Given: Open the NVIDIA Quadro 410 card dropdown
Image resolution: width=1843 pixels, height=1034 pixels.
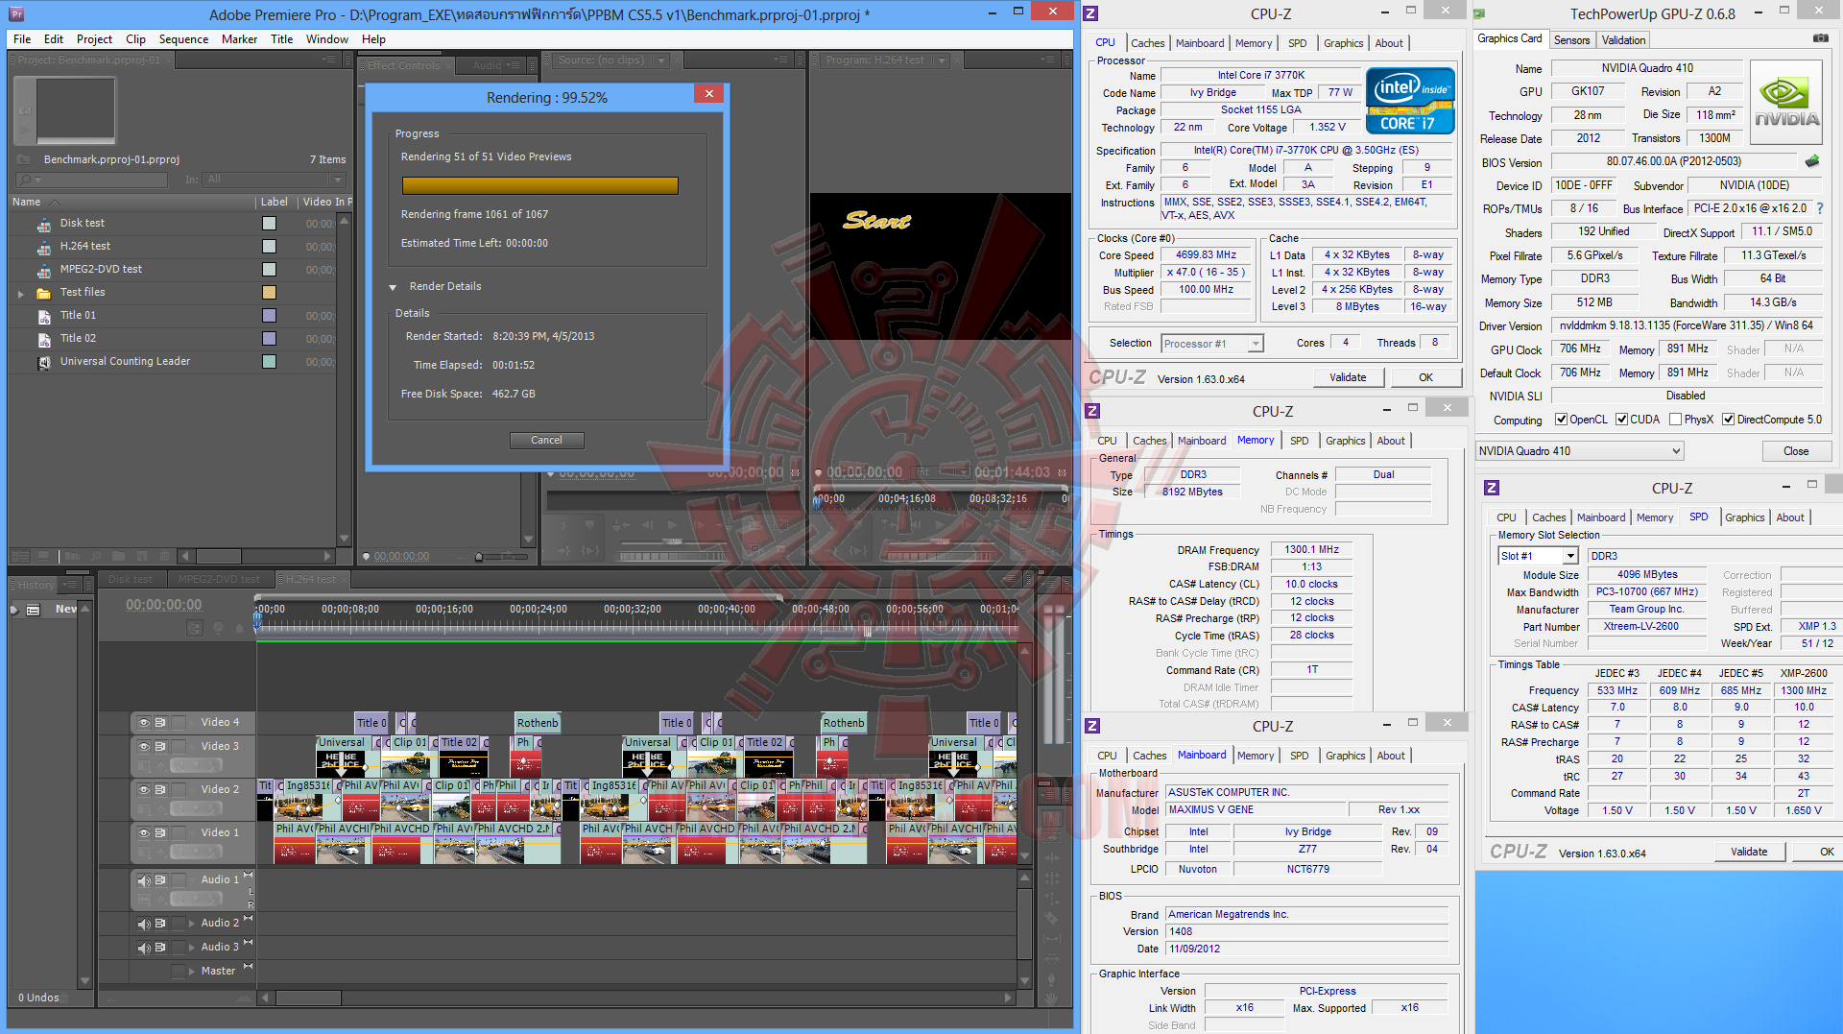Looking at the screenshot, I should tap(1581, 451).
